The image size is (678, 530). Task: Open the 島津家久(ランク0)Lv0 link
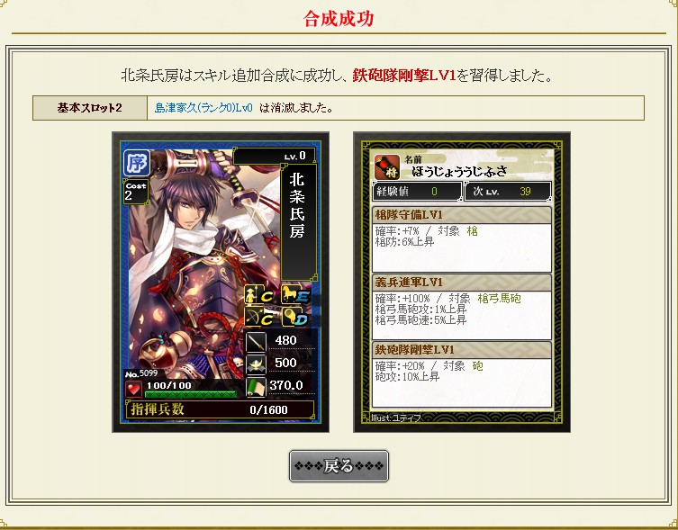pos(203,108)
